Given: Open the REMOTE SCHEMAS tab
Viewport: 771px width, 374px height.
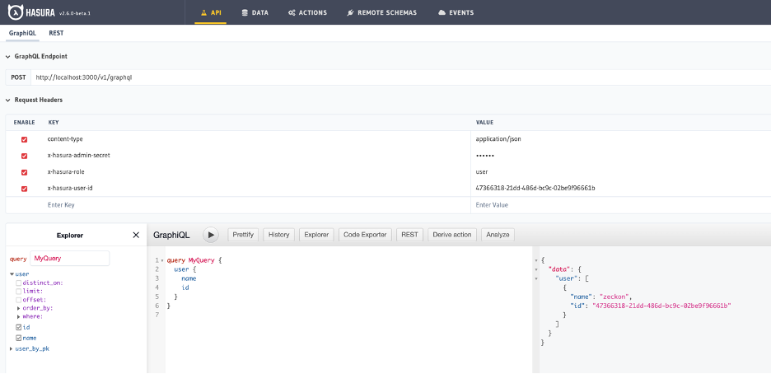Looking at the screenshot, I should (381, 13).
